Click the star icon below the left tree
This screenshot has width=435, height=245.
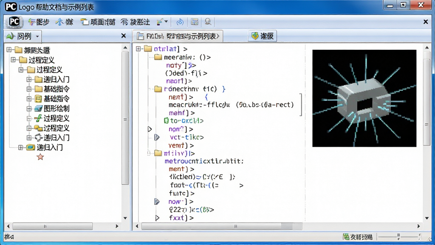point(40,157)
